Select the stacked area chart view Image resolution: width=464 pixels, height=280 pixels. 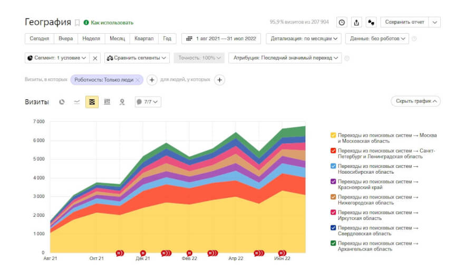(x=92, y=102)
